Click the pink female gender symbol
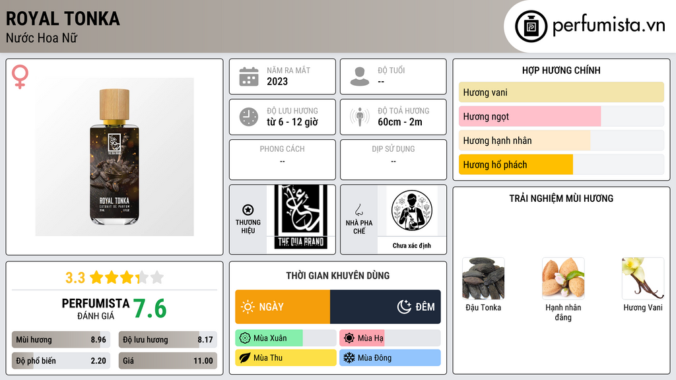The width and height of the screenshot is (676, 380). coord(20,77)
